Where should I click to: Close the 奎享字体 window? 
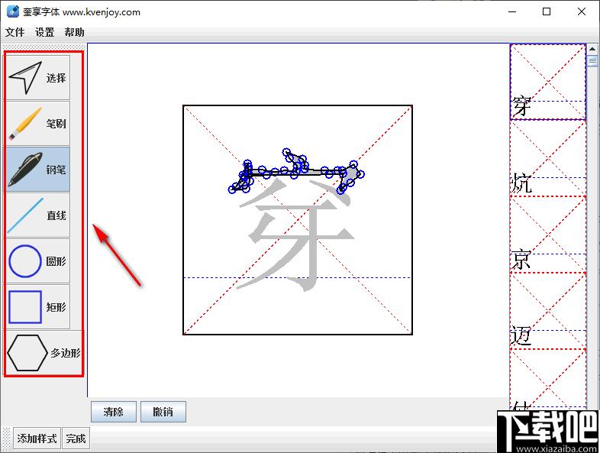581,11
